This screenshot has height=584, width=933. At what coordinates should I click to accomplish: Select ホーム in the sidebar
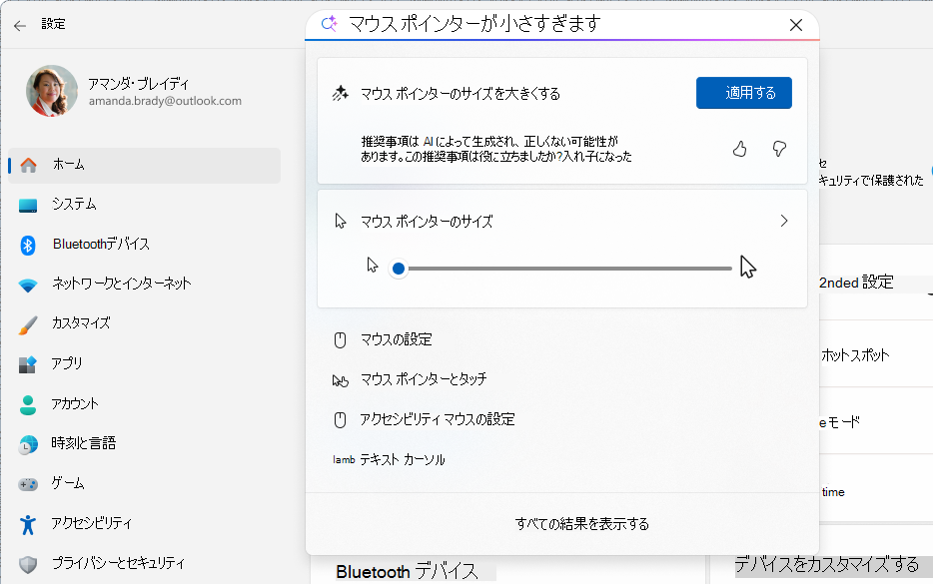click(145, 165)
